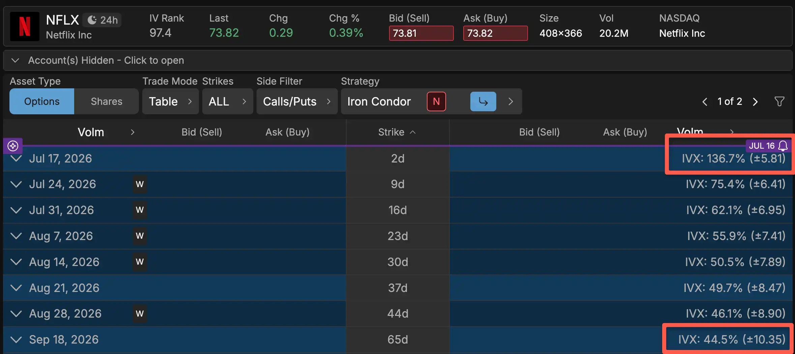Expand the Aug 21, 2026 expiration
Image resolution: width=795 pixels, height=354 pixels.
click(16, 288)
